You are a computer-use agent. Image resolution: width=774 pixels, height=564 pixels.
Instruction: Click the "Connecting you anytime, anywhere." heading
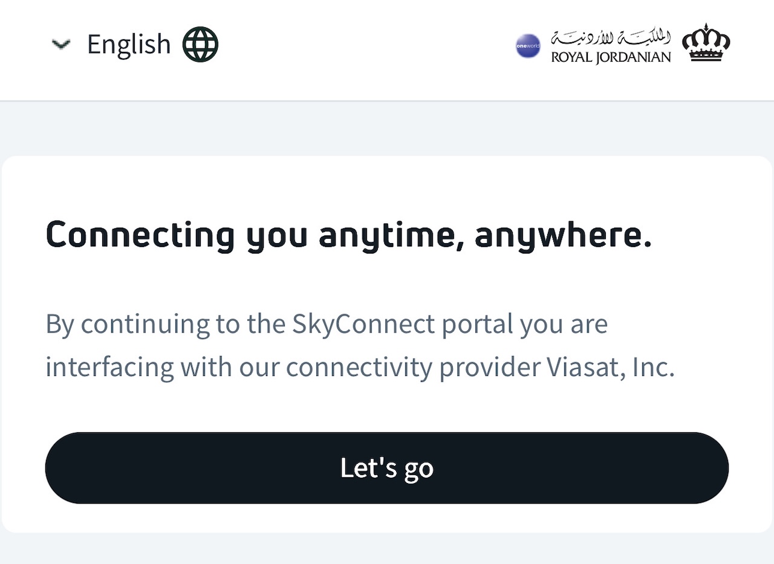[x=349, y=235]
